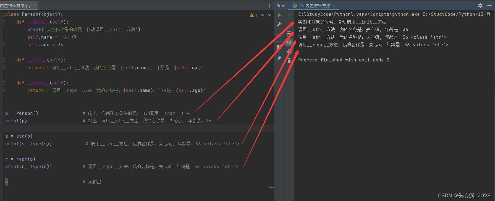Screen dimensions: 495x201
Task: Click 'Process finished with exit code 0' text
Action: (344, 60)
